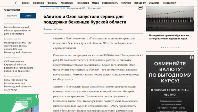Open the Экономика section

38,3
